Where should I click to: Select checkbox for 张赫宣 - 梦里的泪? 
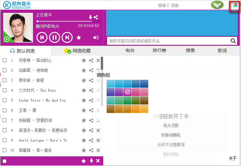[5, 120]
